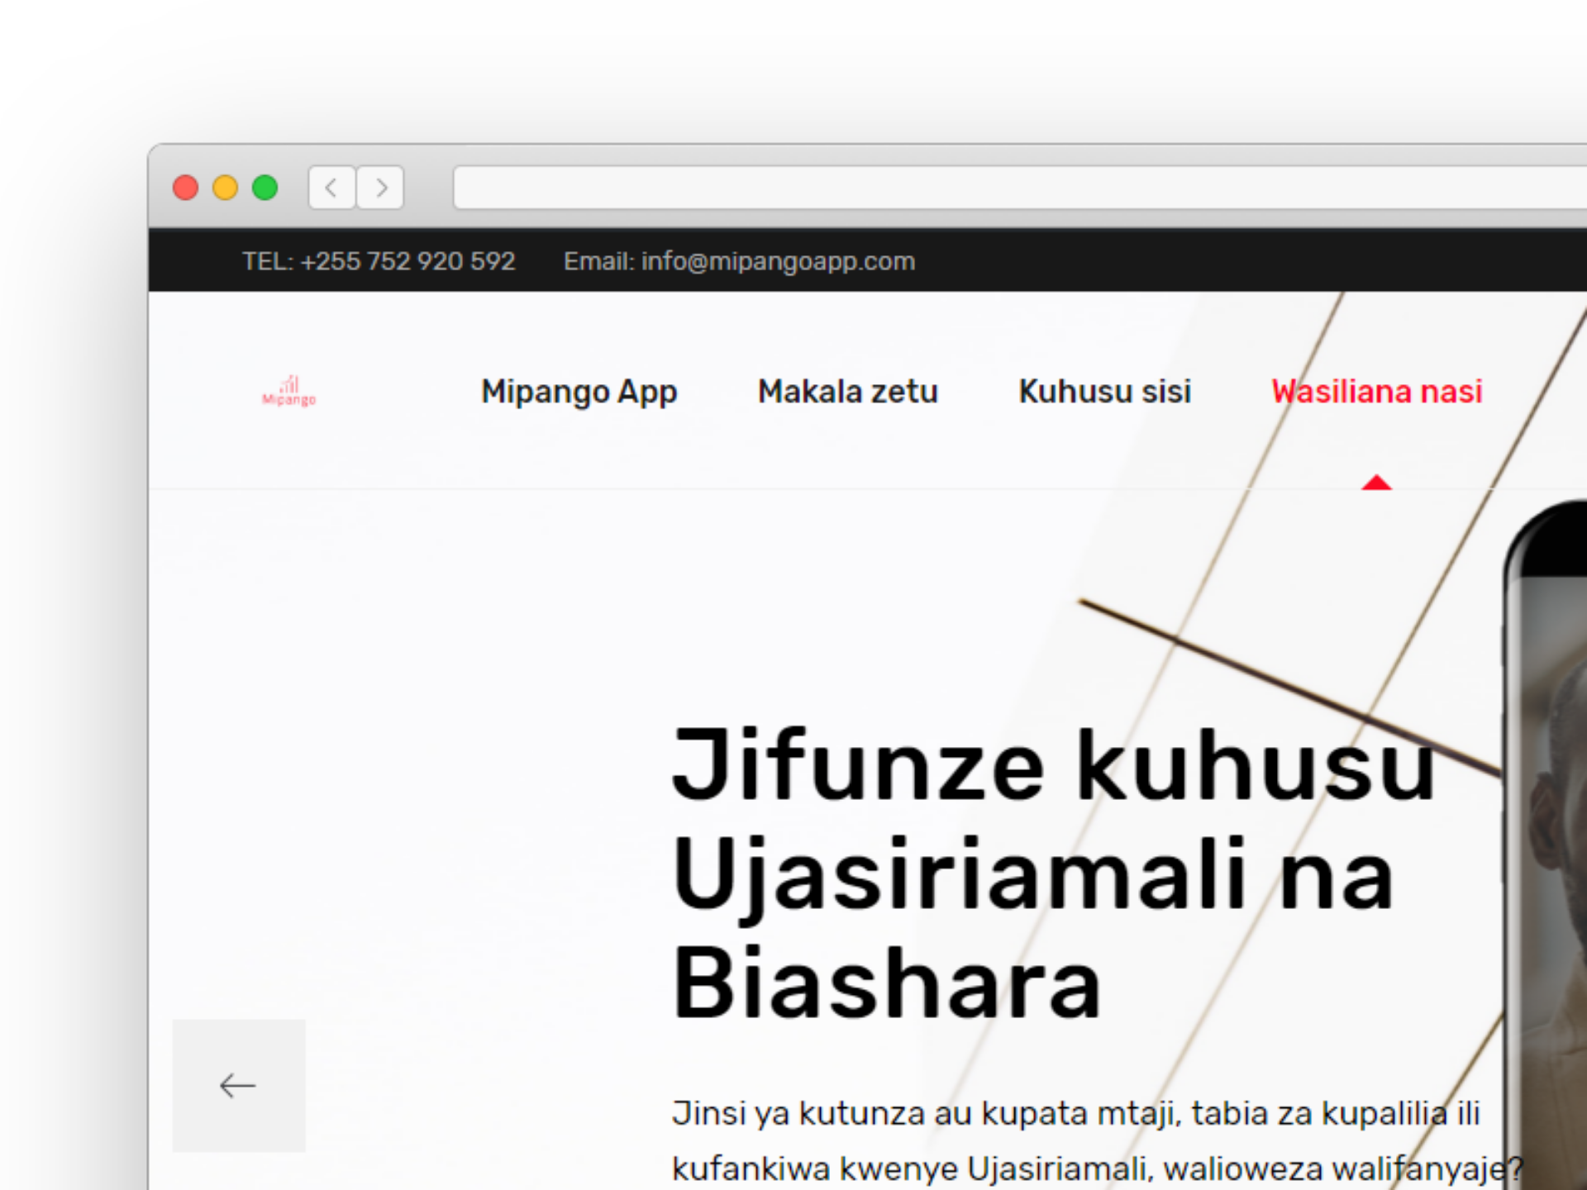1587x1190 pixels.
Task: Minimize the window with the yellow button
Action: click(225, 188)
